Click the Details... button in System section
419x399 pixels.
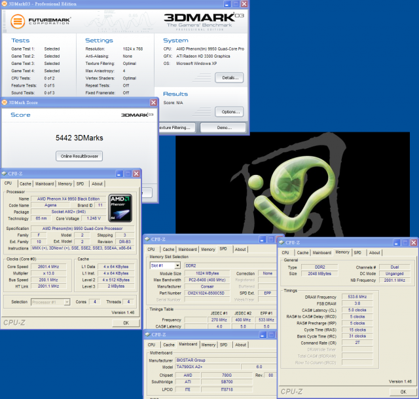tap(229, 78)
